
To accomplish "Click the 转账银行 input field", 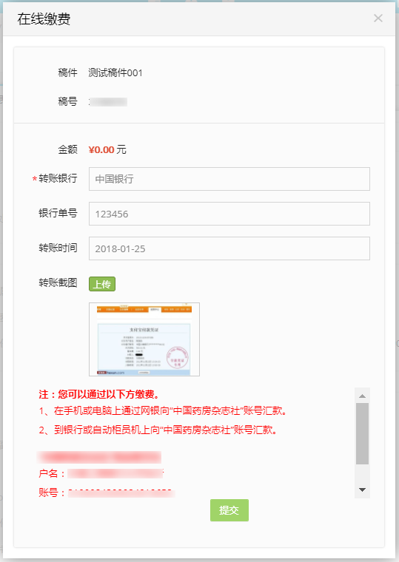I will pos(229,179).
